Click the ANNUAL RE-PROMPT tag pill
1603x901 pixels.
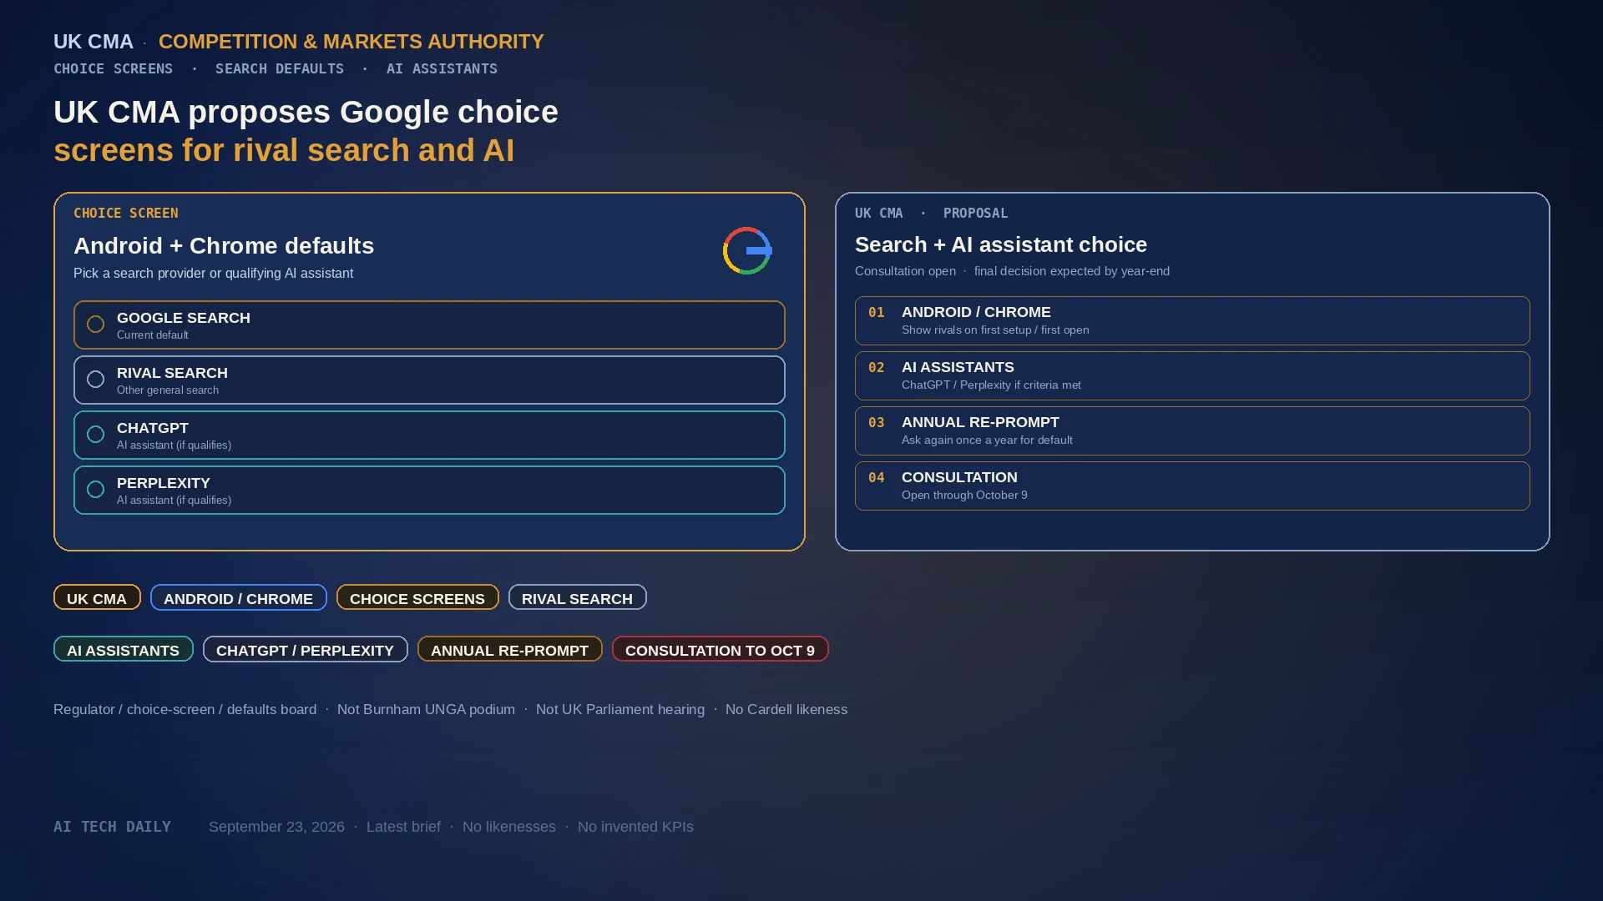(509, 649)
